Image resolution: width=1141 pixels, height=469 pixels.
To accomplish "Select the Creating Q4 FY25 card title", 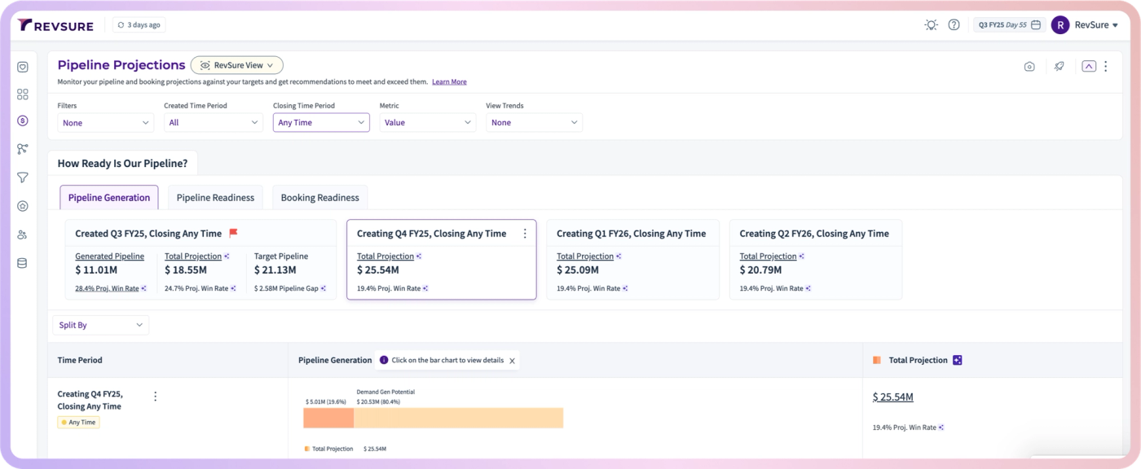I will 431,233.
